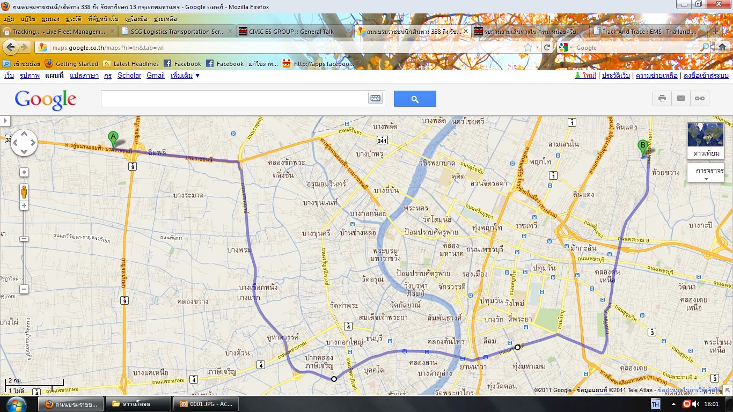Screen dimensions: 733x412
Task: Open the Getting Started bookmark
Action: point(72,63)
